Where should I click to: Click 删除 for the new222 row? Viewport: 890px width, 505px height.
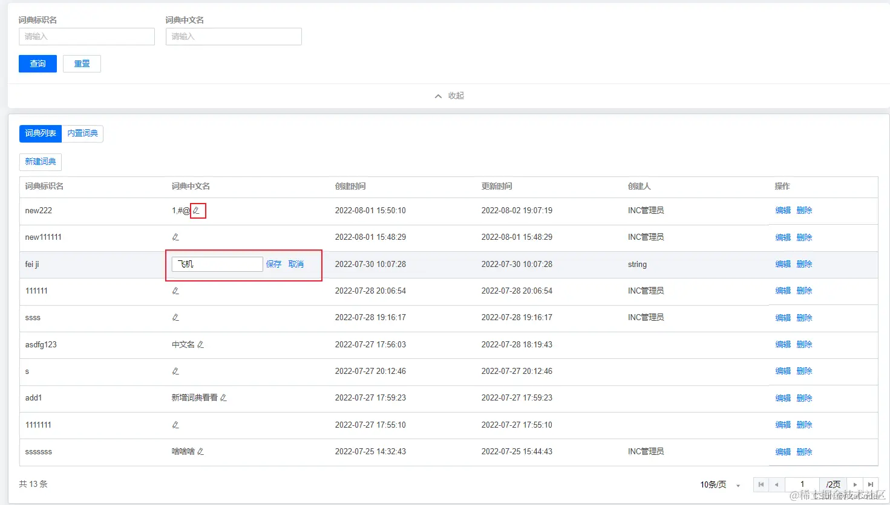(804, 211)
